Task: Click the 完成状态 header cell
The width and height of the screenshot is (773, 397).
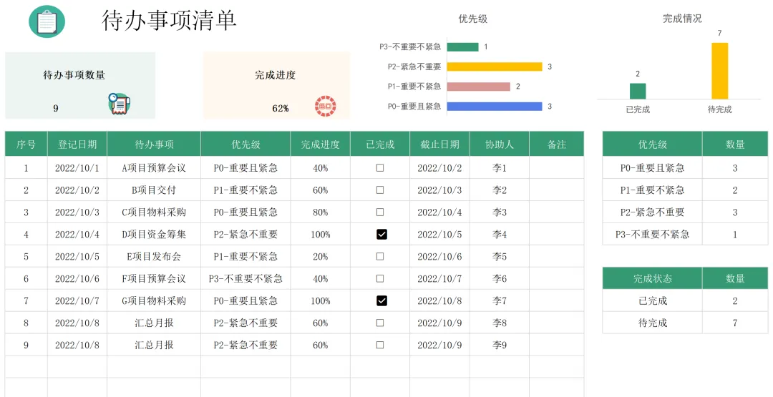Action: pos(652,278)
